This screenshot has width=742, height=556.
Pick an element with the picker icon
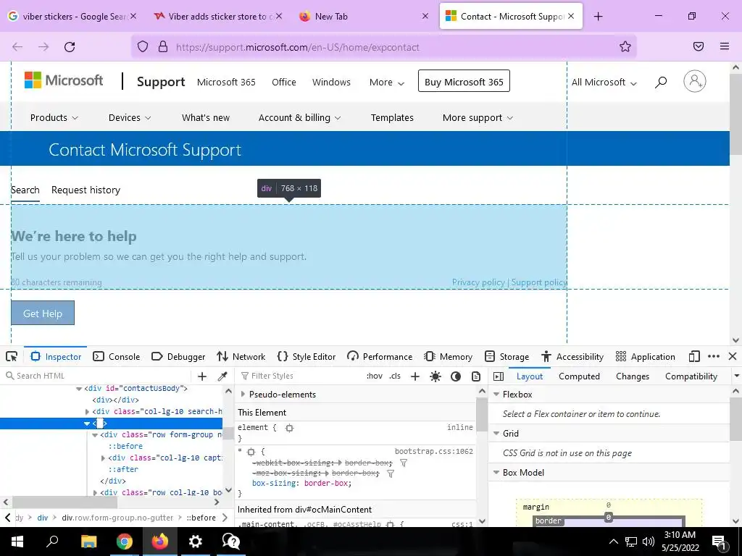tap(12, 356)
